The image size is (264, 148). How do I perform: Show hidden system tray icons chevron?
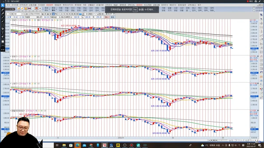point(223,145)
